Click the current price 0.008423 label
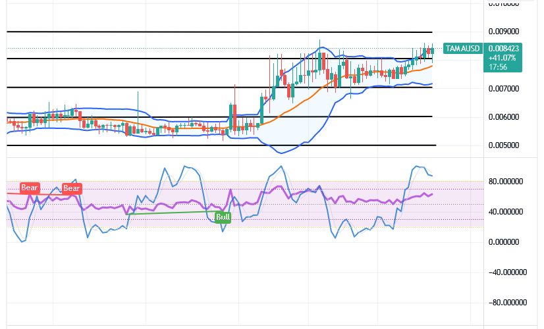544x329 pixels. 503,49
